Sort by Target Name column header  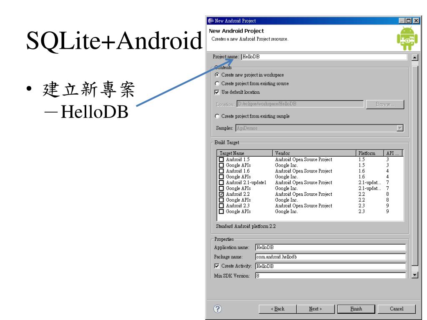point(245,153)
